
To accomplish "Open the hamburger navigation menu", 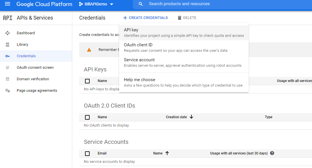I will pyautogui.click(x=7, y=4).
